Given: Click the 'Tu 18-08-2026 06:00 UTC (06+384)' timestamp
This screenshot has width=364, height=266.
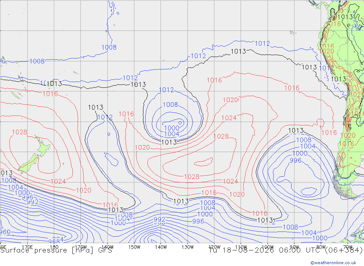Looking at the screenshot, I should [x=285, y=250].
